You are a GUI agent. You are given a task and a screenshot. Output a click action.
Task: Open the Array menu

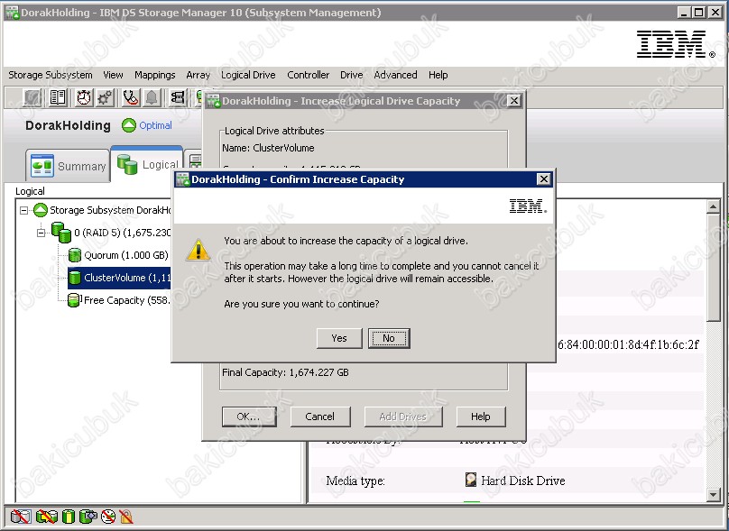[198, 75]
